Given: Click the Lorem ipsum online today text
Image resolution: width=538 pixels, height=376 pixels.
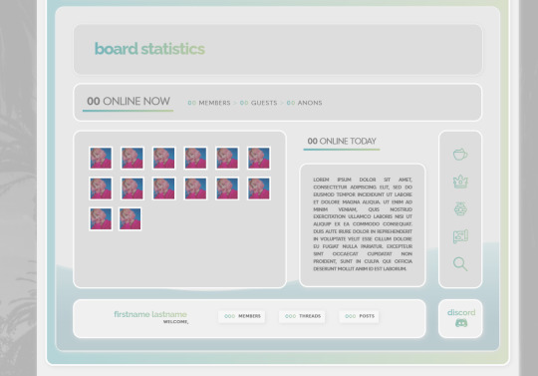Looking at the screenshot, I should point(363,223).
